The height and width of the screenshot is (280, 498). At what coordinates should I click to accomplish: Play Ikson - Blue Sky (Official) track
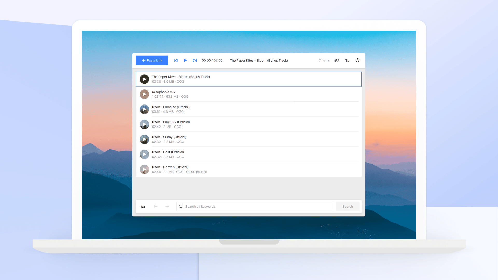pyautogui.click(x=144, y=124)
